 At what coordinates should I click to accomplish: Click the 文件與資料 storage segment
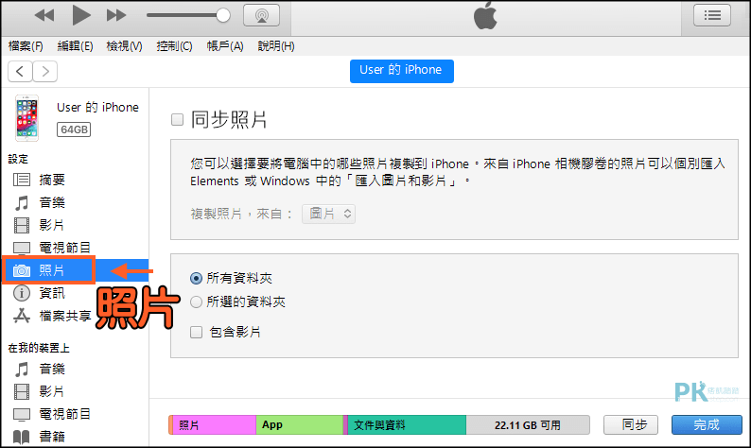click(x=407, y=425)
